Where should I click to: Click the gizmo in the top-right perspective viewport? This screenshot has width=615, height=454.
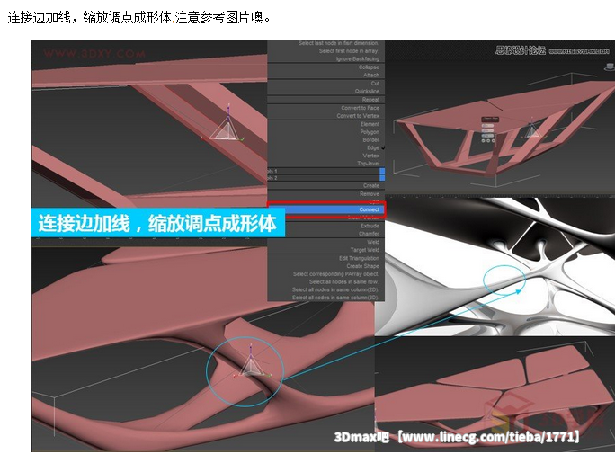(x=531, y=129)
